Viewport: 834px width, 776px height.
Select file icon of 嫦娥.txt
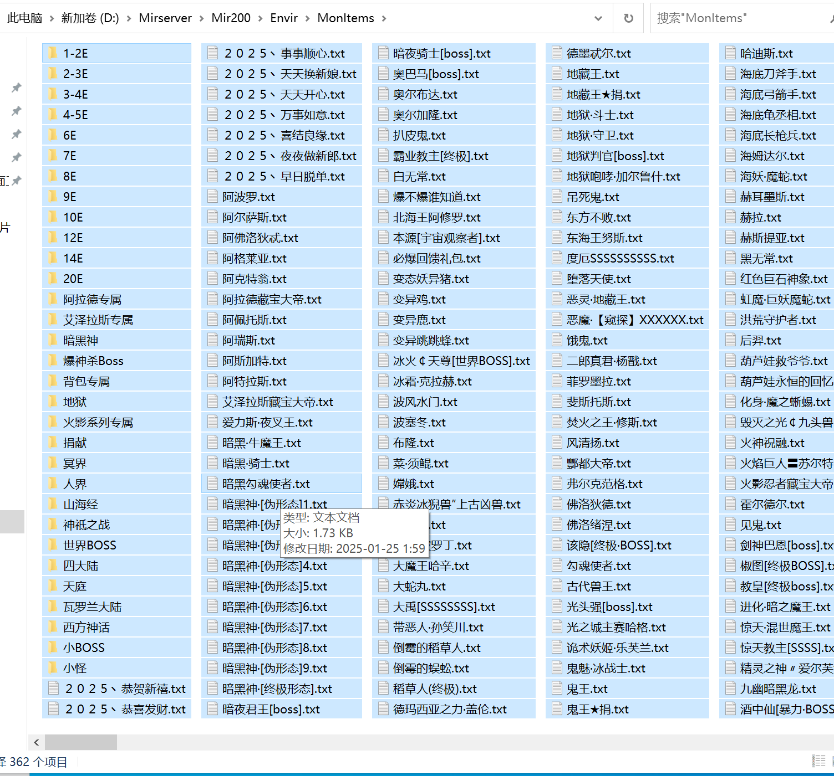(383, 483)
